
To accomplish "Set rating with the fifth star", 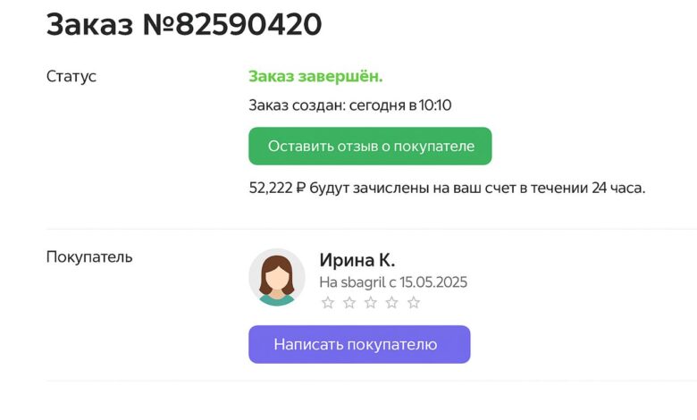I will click(x=414, y=303).
